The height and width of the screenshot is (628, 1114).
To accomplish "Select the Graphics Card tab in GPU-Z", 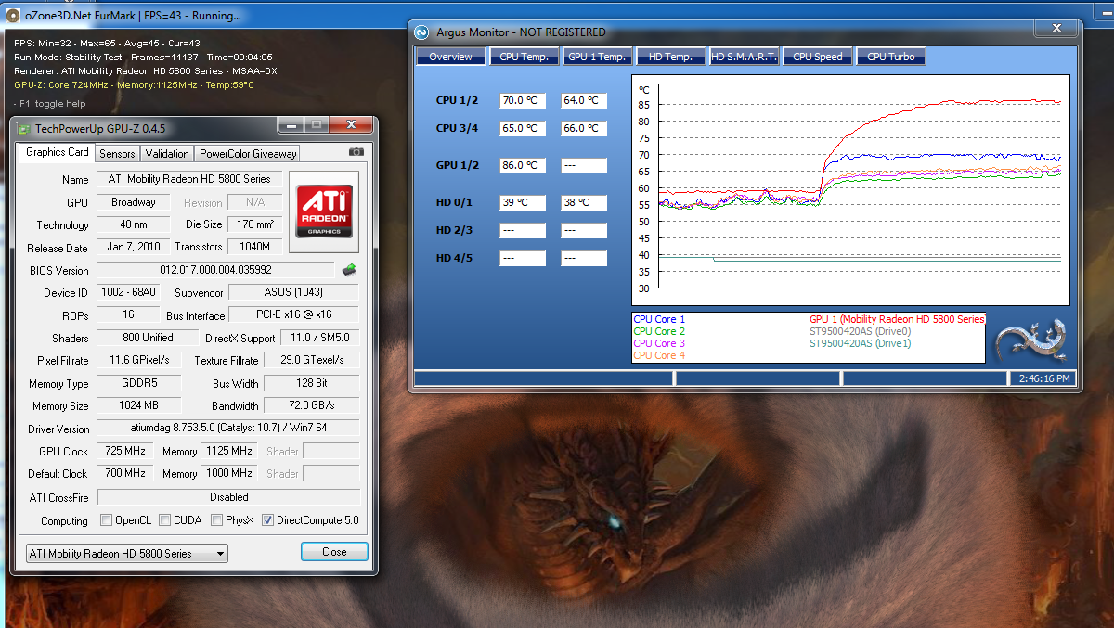I will (58, 153).
